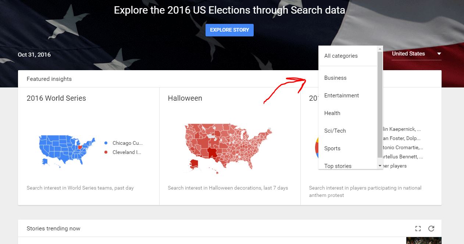Click the dropdown arrow beside United States
This screenshot has width=464, height=244.
coord(439,54)
